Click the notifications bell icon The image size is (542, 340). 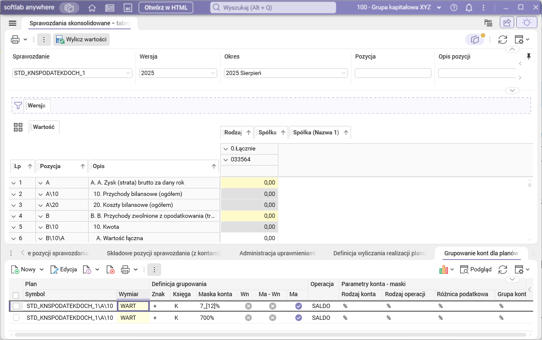tap(469, 8)
